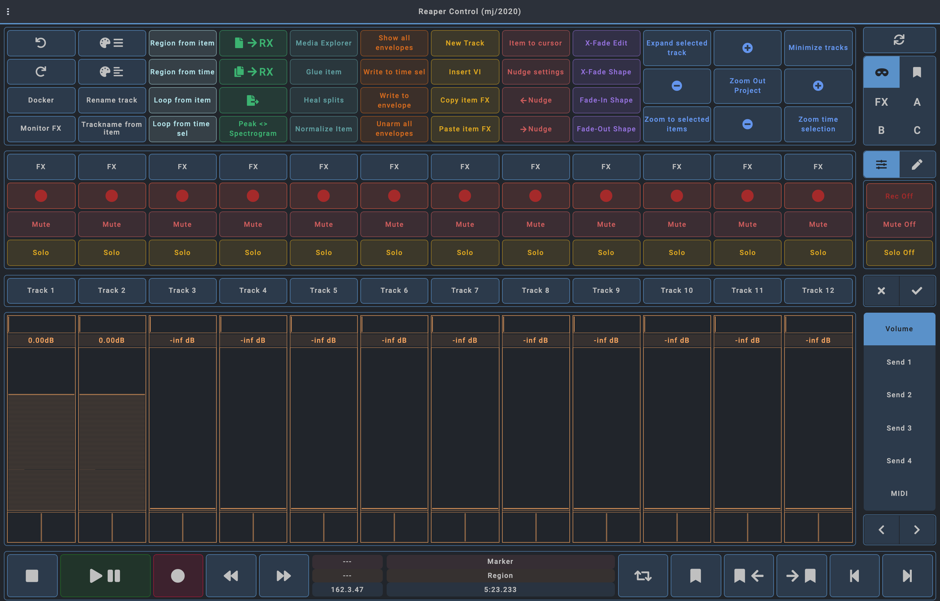Click the refresh sync icon at top right
940x601 pixels.
[x=899, y=40]
